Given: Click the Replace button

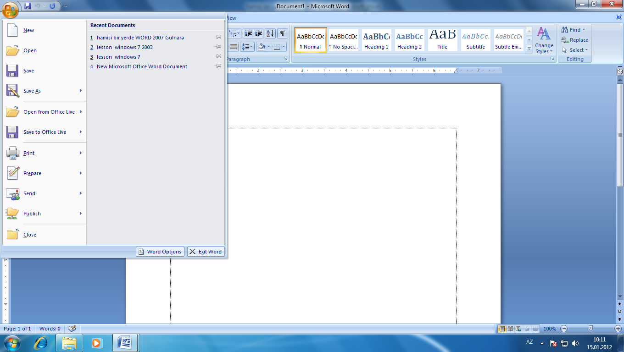Looking at the screenshot, I should (575, 40).
